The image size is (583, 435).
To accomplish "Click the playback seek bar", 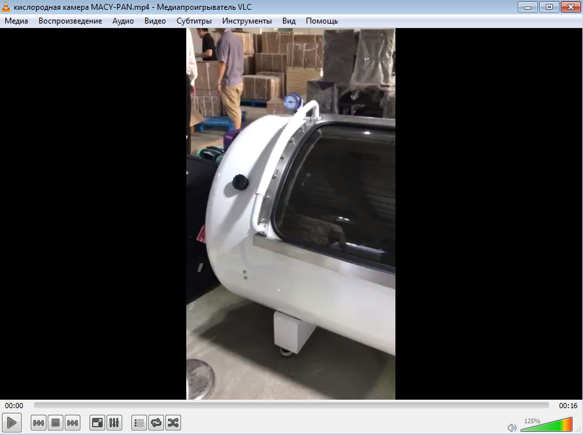I will point(291,406).
